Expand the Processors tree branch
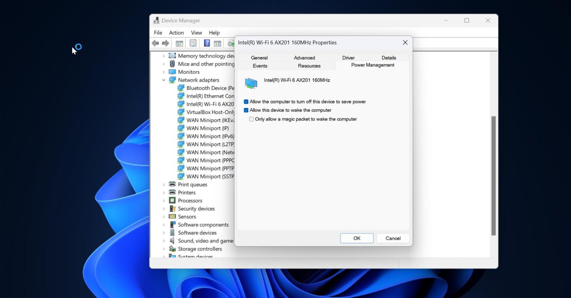The height and width of the screenshot is (298, 571). pos(164,200)
